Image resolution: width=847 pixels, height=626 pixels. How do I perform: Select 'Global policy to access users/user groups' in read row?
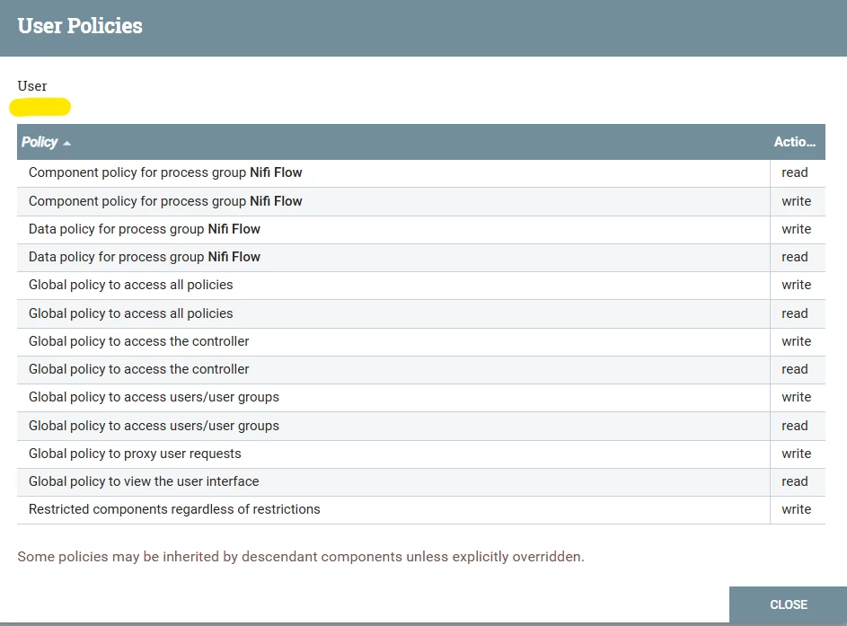pos(154,426)
